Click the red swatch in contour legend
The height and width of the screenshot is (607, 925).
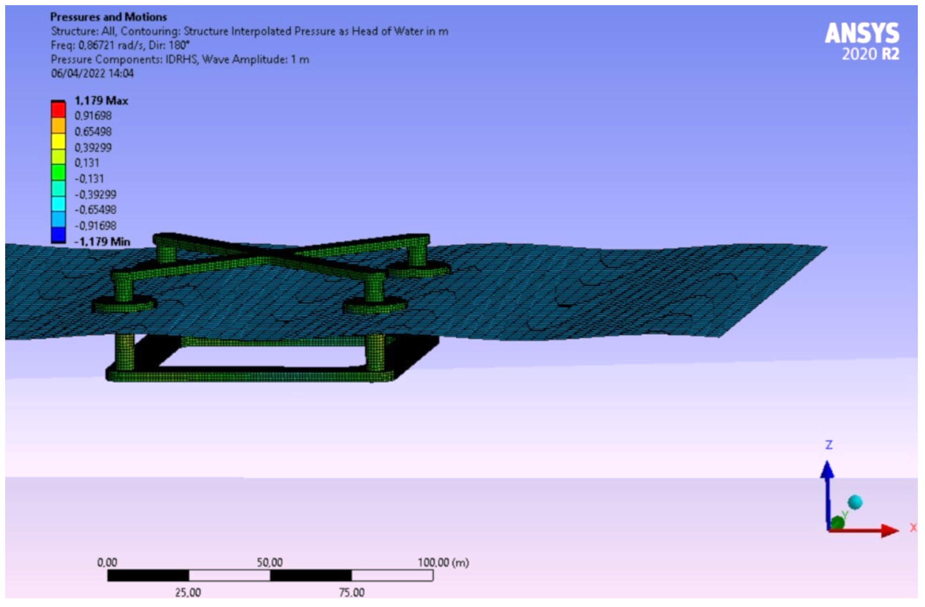58,109
